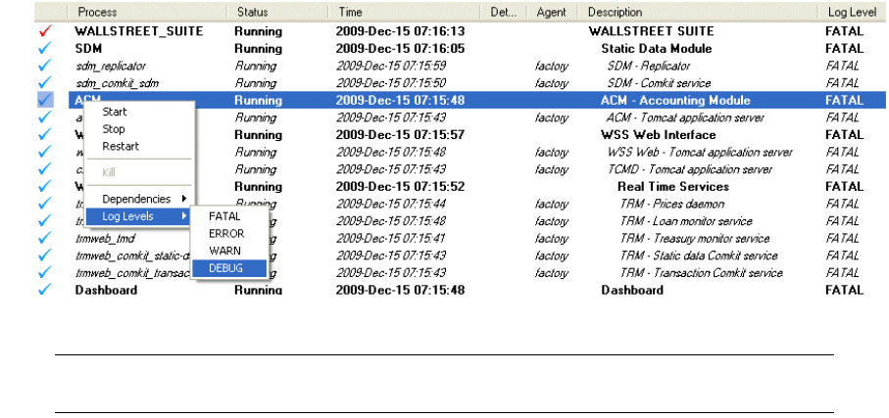Select the trmweb_tmd process name

(x=106, y=239)
